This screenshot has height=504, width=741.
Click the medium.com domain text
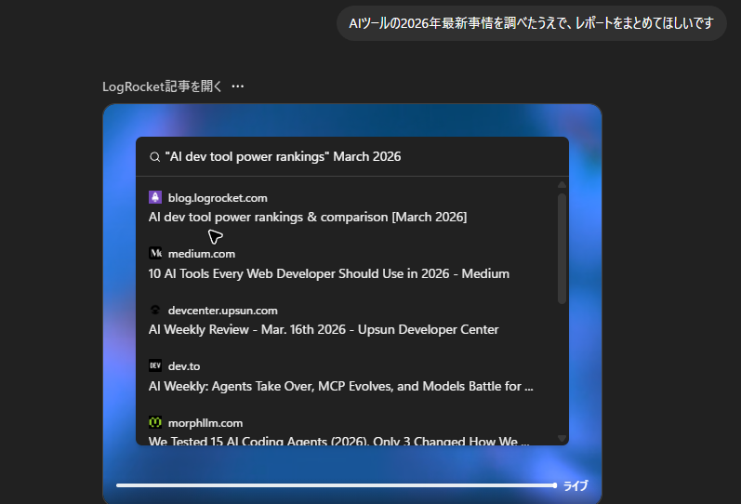(x=202, y=254)
